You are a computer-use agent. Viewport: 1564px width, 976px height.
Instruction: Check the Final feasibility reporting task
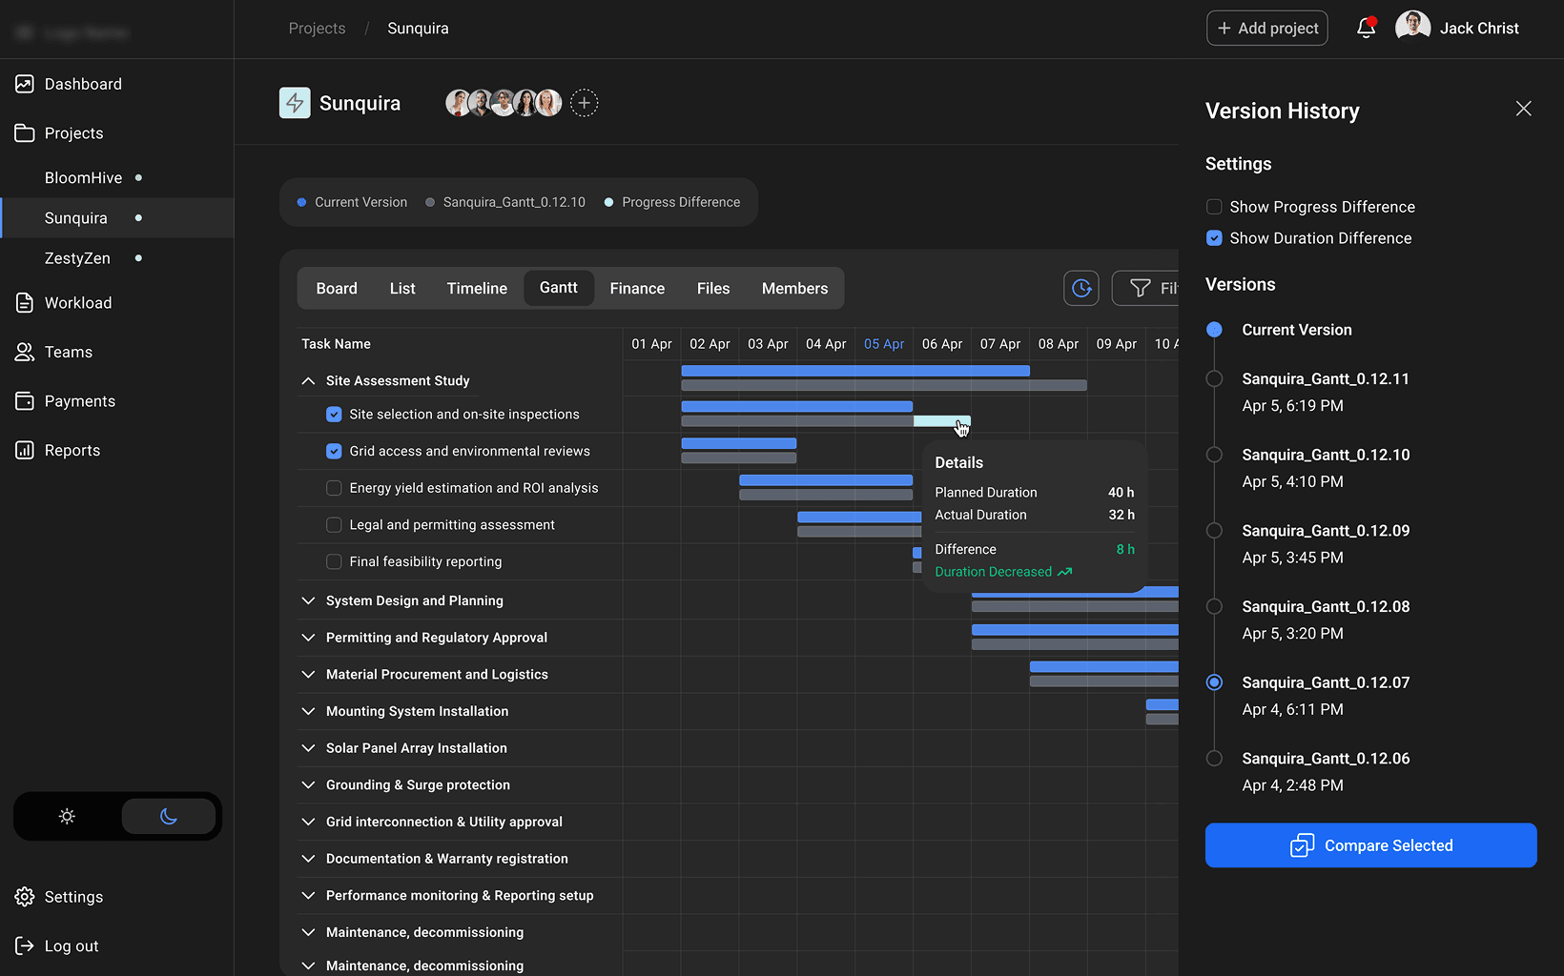coord(334,562)
